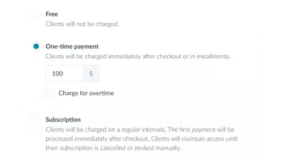The height and width of the screenshot is (162, 284).
Task: Enable the Charge for overtime checkbox
Action: 50,93
